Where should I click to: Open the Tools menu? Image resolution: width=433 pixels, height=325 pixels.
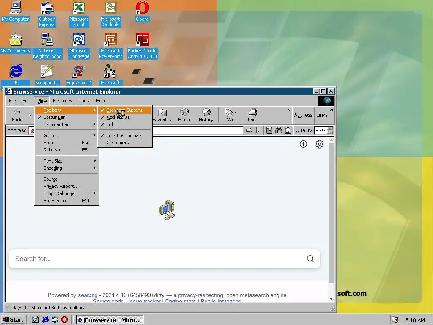click(84, 101)
